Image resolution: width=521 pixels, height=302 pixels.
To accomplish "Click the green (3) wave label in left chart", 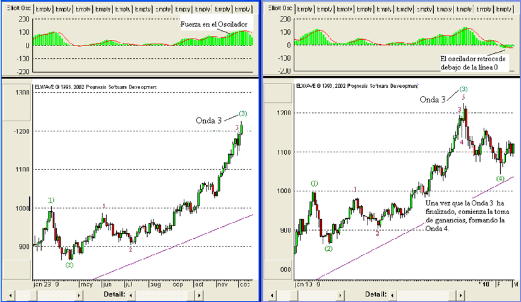I will pos(243,113).
